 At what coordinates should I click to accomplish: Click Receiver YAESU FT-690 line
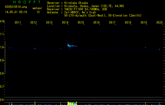77,9
